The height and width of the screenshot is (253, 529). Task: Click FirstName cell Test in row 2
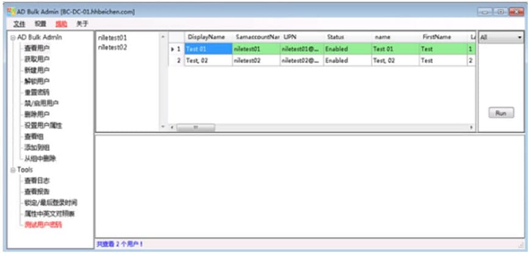[443, 61]
